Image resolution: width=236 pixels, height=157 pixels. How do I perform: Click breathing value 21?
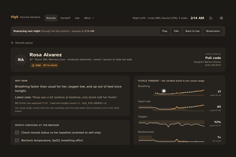pyautogui.click(x=219, y=91)
